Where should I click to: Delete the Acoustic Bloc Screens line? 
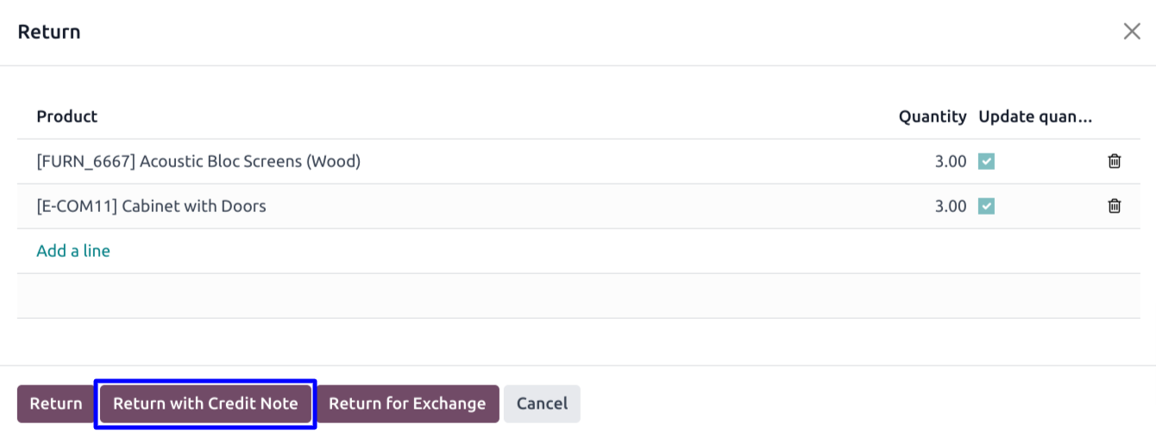coord(1115,161)
